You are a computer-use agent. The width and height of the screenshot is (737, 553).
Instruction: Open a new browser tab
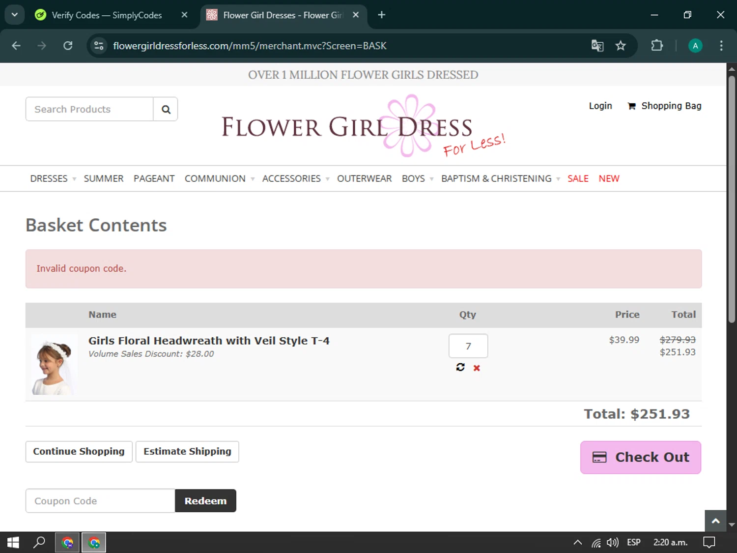coord(381,15)
